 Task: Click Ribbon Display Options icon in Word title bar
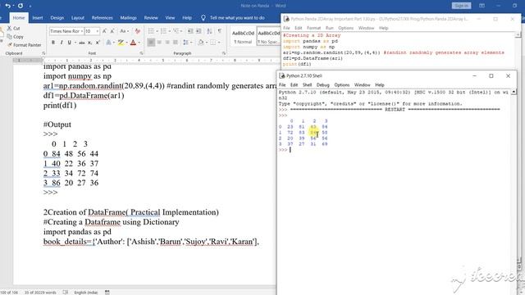[482, 6]
